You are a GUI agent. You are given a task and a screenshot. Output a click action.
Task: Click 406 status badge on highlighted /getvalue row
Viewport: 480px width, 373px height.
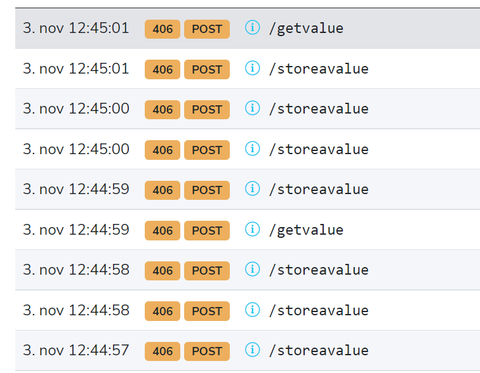(163, 29)
